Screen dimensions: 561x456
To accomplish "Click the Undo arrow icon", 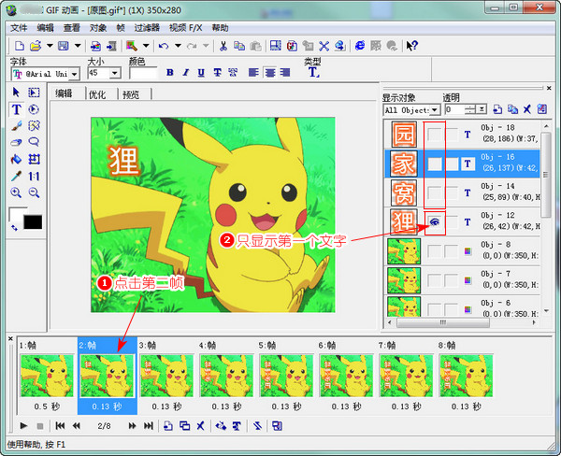I will pos(164,46).
